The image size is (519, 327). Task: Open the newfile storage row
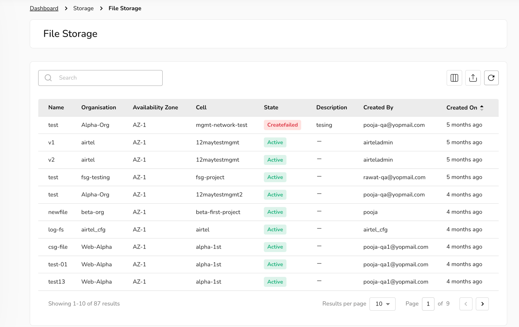[58, 212]
